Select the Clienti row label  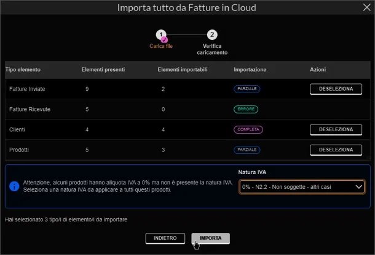click(x=17, y=129)
